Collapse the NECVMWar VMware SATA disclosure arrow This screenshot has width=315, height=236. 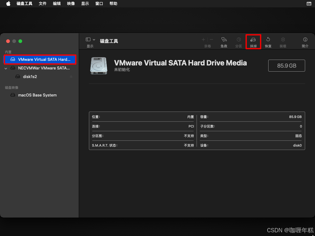tap(6, 68)
